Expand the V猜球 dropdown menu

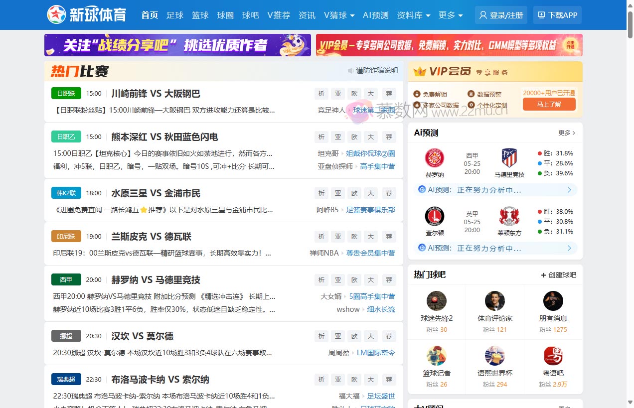pos(339,15)
